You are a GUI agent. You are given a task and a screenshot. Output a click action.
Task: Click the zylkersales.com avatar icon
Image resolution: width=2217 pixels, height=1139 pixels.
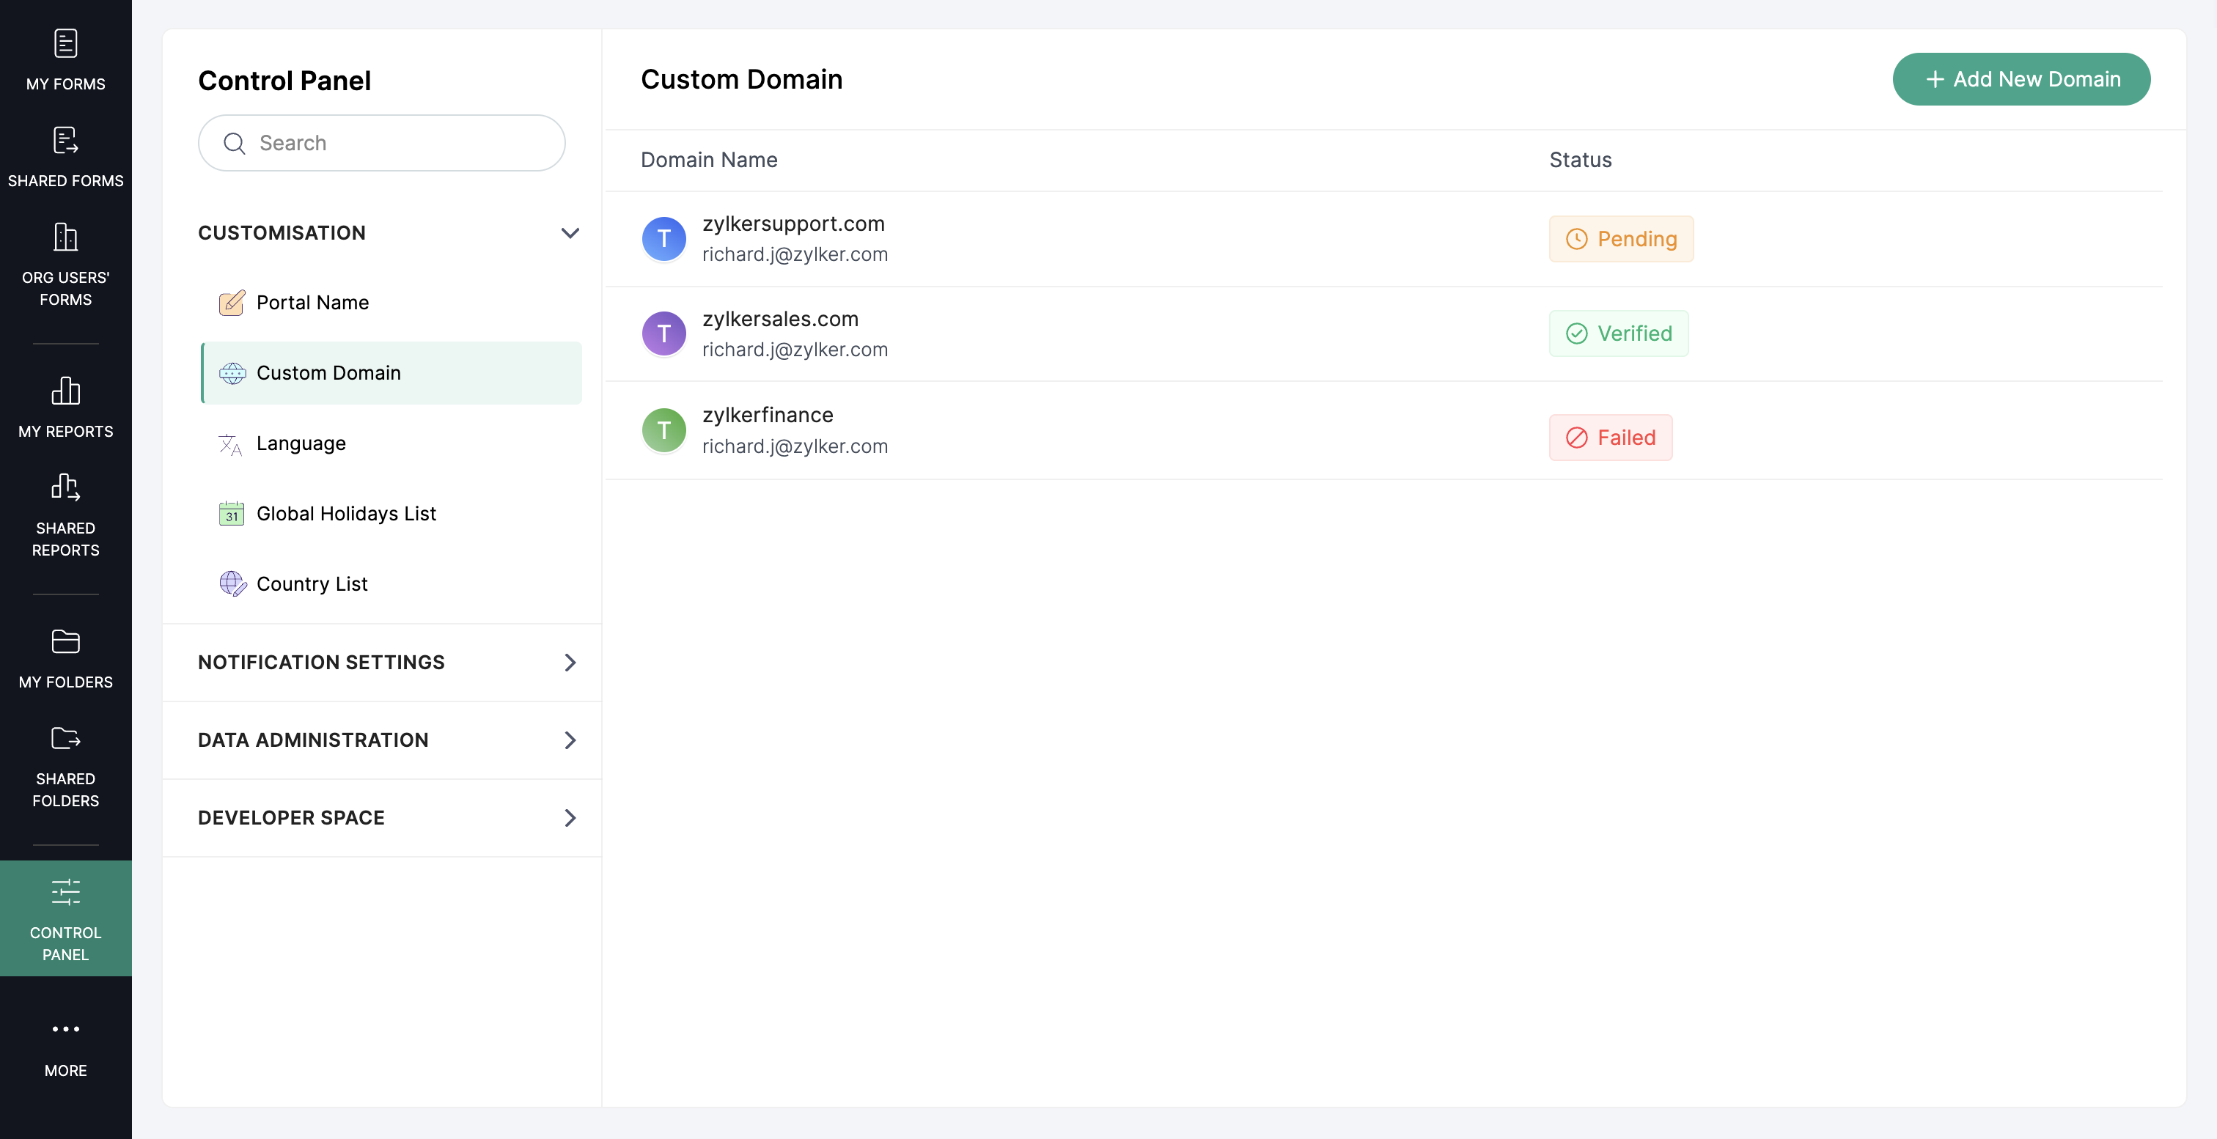(x=663, y=333)
